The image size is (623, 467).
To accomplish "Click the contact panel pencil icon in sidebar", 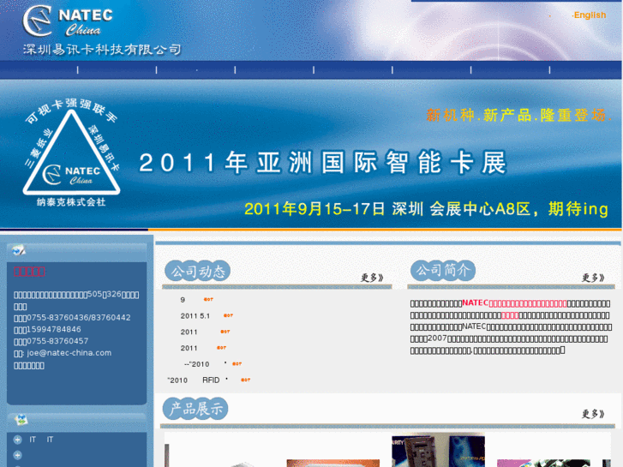I will click(18, 250).
